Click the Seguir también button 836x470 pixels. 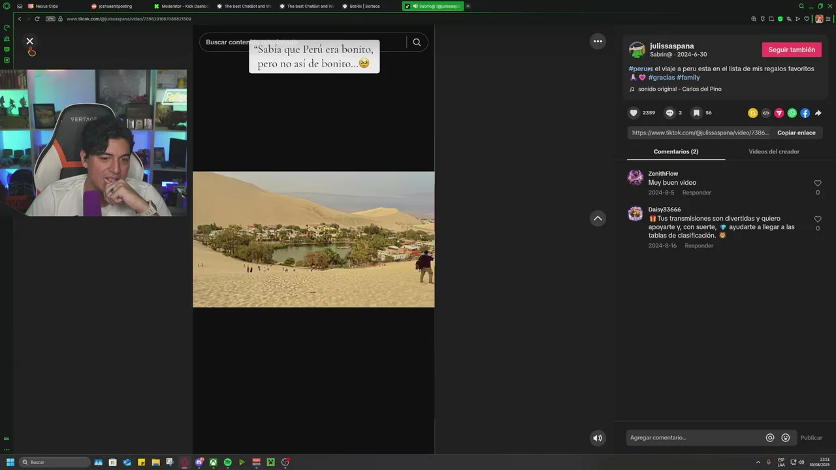tap(792, 50)
